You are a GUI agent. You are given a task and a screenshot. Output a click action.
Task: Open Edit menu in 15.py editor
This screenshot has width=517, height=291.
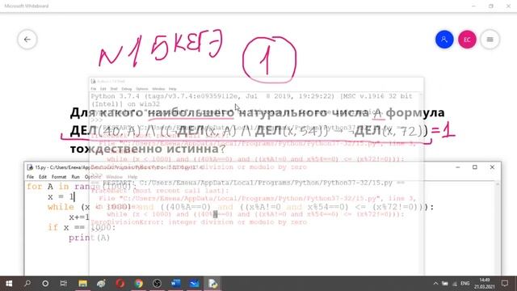point(43,177)
